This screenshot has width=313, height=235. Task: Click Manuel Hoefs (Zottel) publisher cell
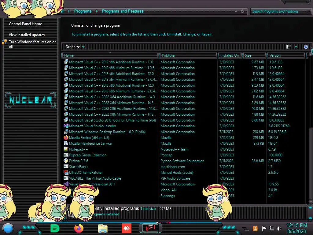(177, 173)
